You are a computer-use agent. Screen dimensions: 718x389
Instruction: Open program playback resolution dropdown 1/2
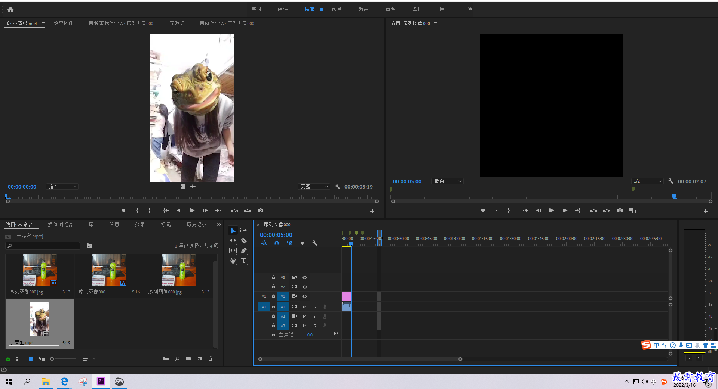(x=648, y=181)
